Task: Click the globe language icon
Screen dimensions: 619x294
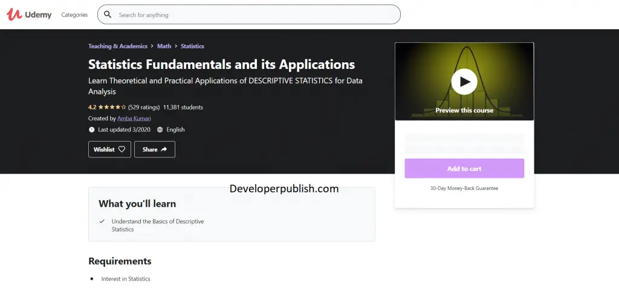Action: pyautogui.click(x=160, y=129)
